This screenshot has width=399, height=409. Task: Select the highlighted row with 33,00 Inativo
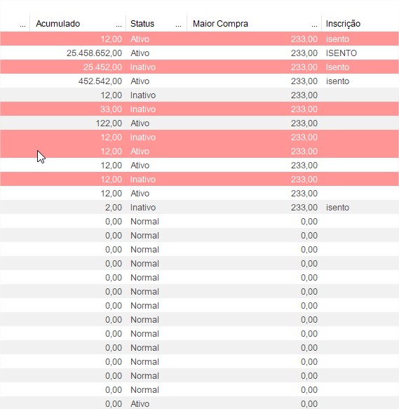click(x=199, y=109)
